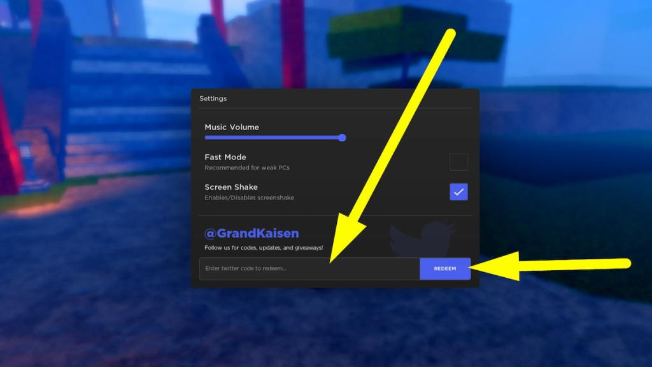Check Fast Mode recommended for weak PCs
652x367 pixels.
coord(459,162)
